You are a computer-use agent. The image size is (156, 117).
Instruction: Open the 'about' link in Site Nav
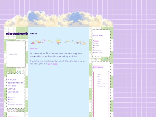pyautogui.click(x=96, y=41)
